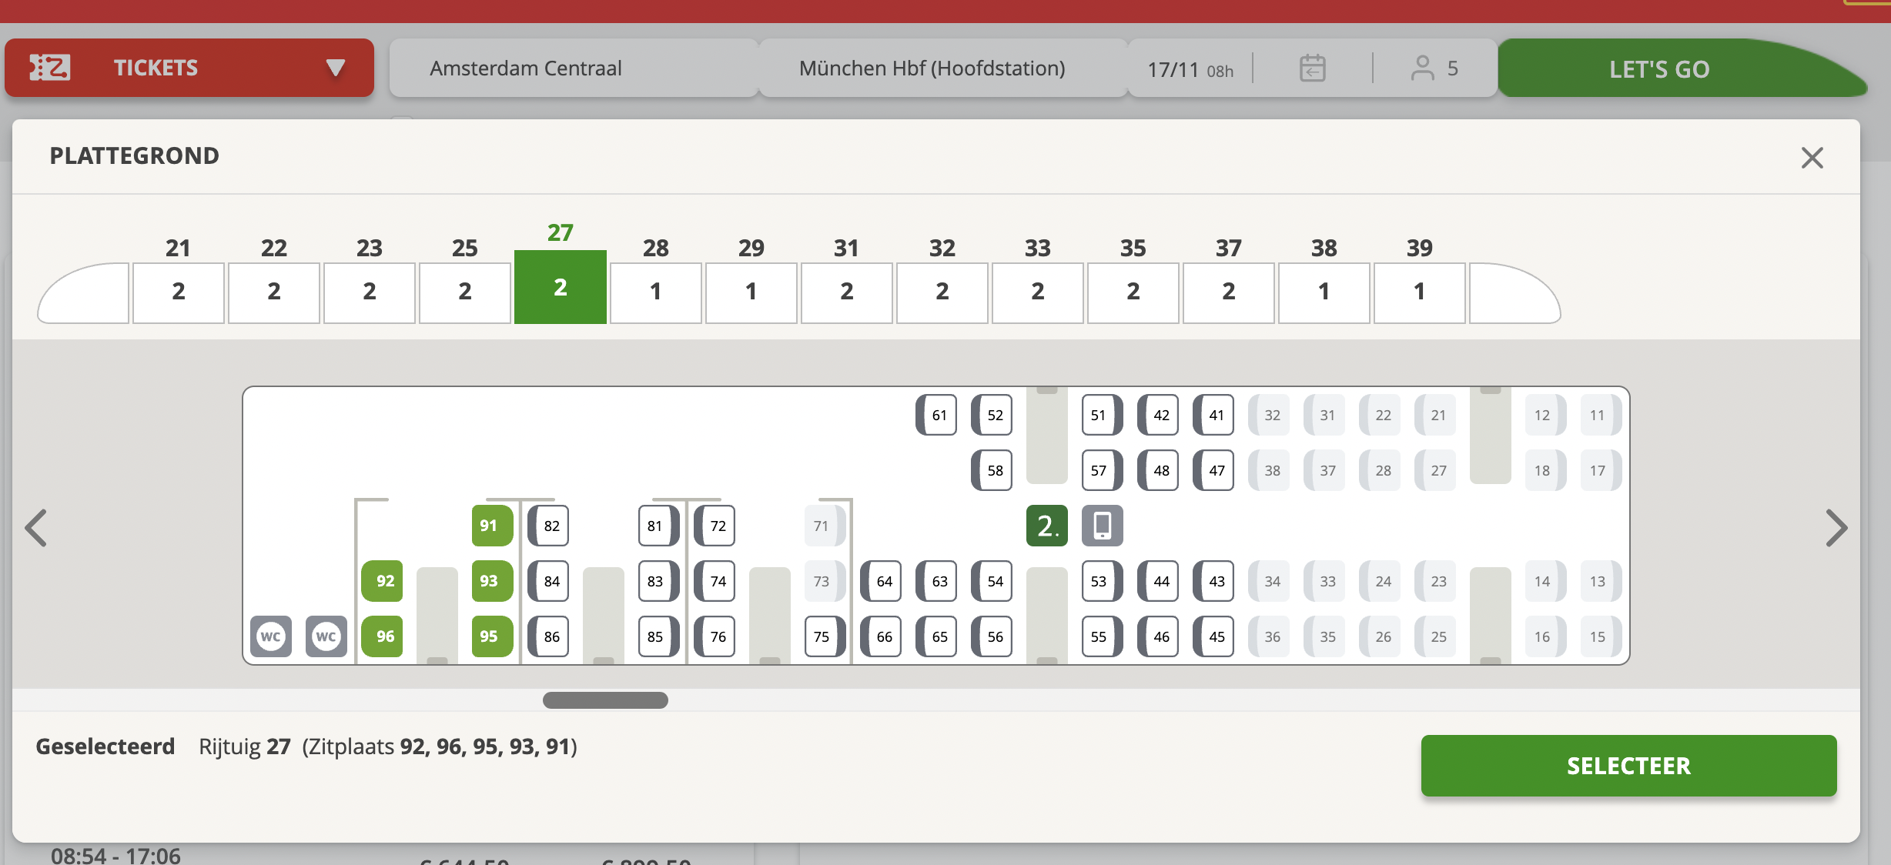
Task: Show next carriage with right arrow
Action: click(1836, 528)
